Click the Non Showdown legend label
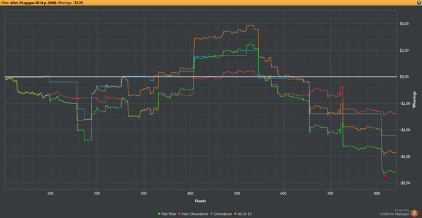This screenshot has height=218, width=422. coord(195,214)
